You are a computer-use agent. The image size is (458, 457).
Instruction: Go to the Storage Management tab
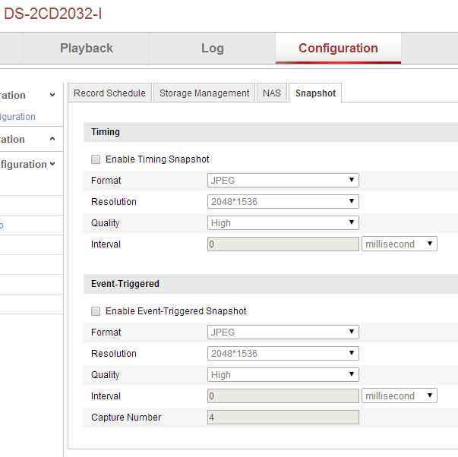204,93
